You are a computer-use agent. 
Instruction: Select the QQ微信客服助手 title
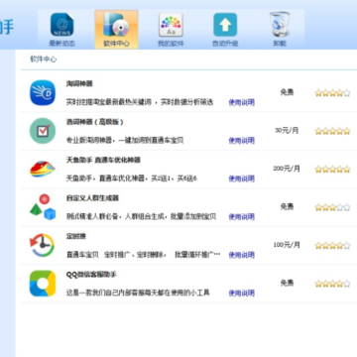[91, 275]
